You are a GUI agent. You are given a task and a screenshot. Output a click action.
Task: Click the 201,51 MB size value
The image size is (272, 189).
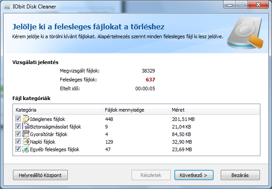(183, 119)
